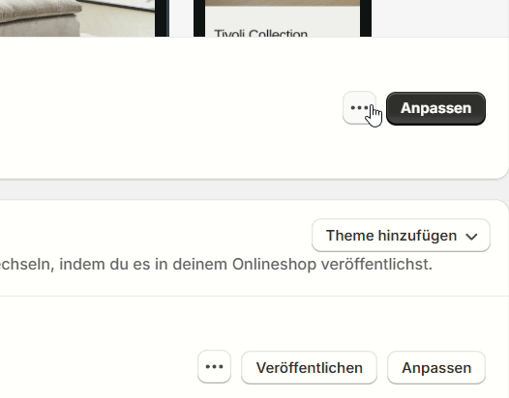Click the Veröffentlichen button

coord(309,367)
